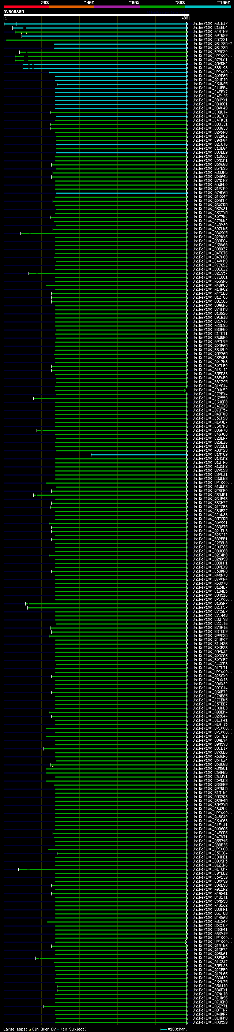The height and width of the screenshot is (1032, 234).
Task: Select hit label UniRef100_Q0RP65
Action: (210, 76)
